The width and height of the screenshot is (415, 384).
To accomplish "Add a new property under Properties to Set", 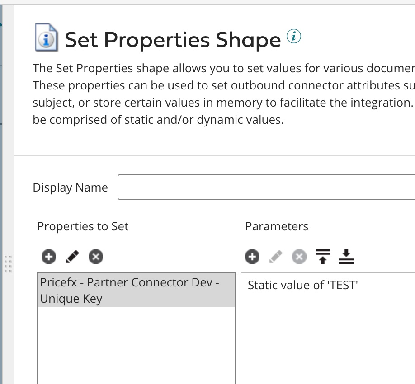I will tap(48, 257).
